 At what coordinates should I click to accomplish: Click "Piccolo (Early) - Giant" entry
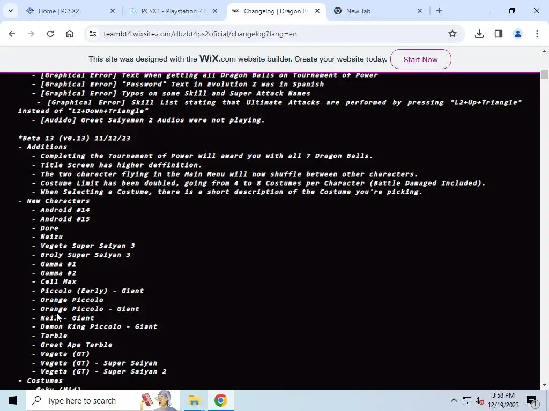pos(92,291)
